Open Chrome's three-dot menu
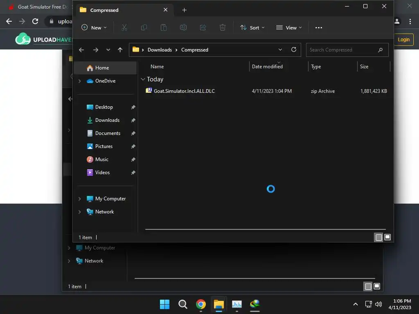Image resolution: width=419 pixels, height=314 pixels. 410,21
